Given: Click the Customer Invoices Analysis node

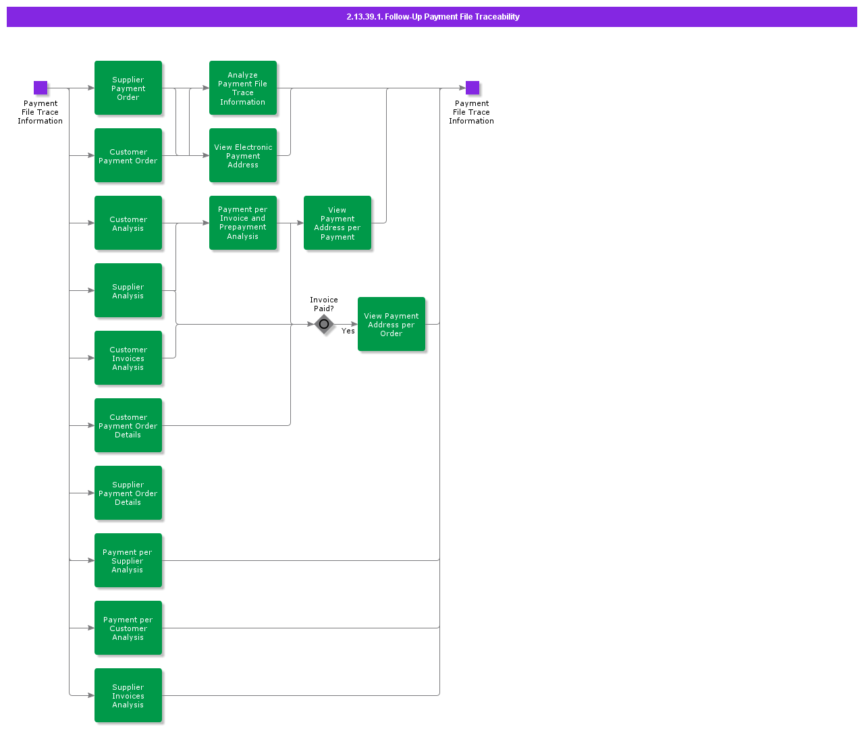Looking at the screenshot, I should click(x=128, y=358).
